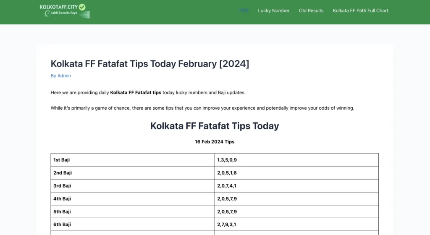430x235 pixels.
Task: Click the '16 Feb 2024 Tips' date label
Action: 215,142
